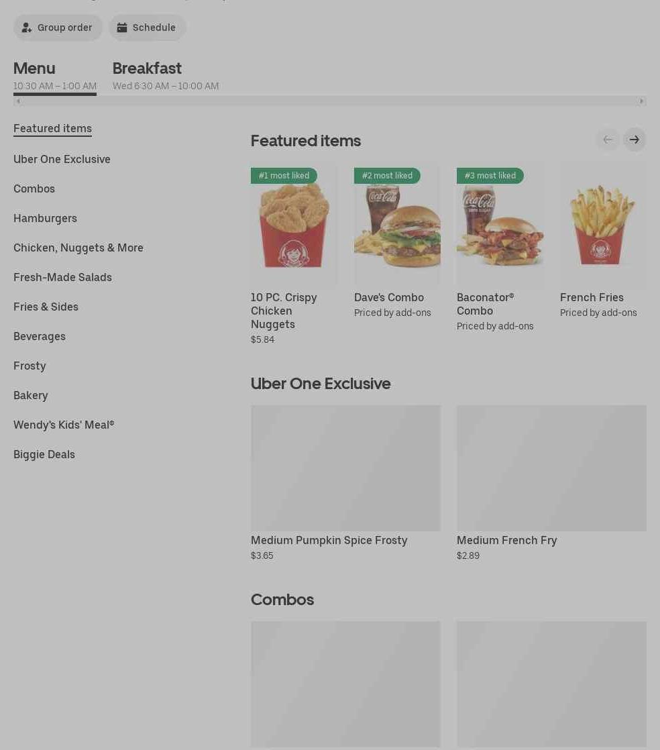Click the next arrow in Featured items carousel
This screenshot has width=660, height=750.
pos(634,140)
